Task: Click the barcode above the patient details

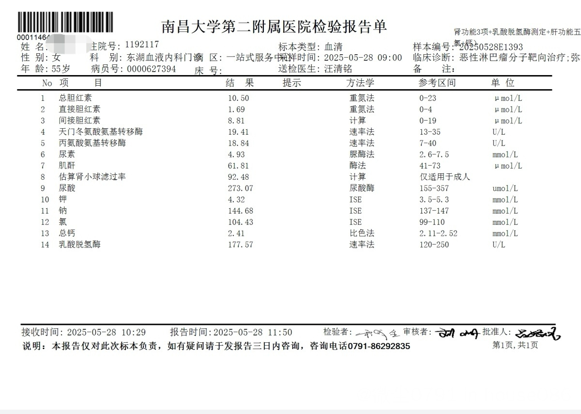Action: tap(65, 22)
